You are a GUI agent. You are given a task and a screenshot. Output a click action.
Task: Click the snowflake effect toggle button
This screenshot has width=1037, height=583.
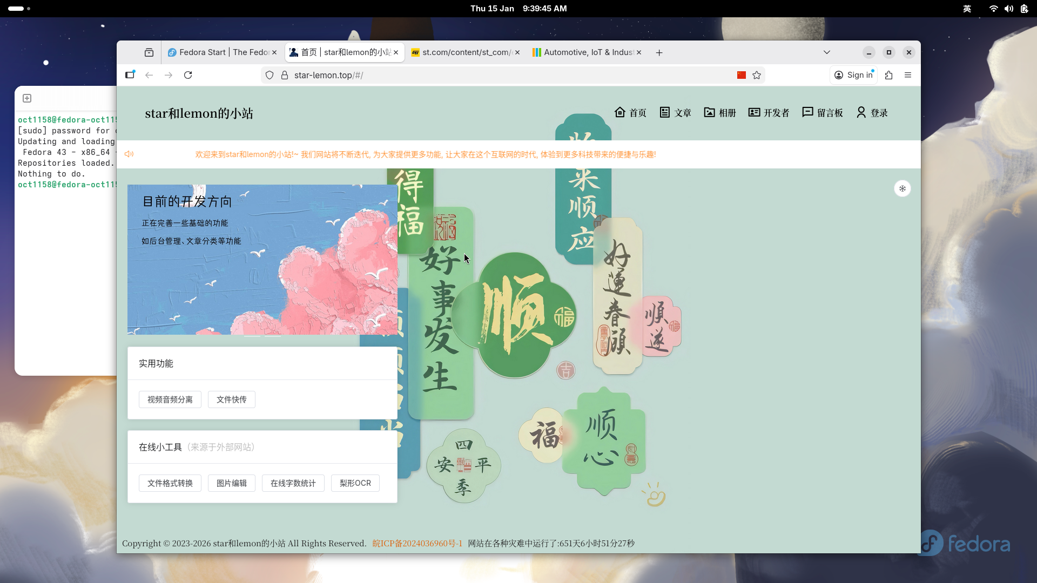tap(902, 188)
